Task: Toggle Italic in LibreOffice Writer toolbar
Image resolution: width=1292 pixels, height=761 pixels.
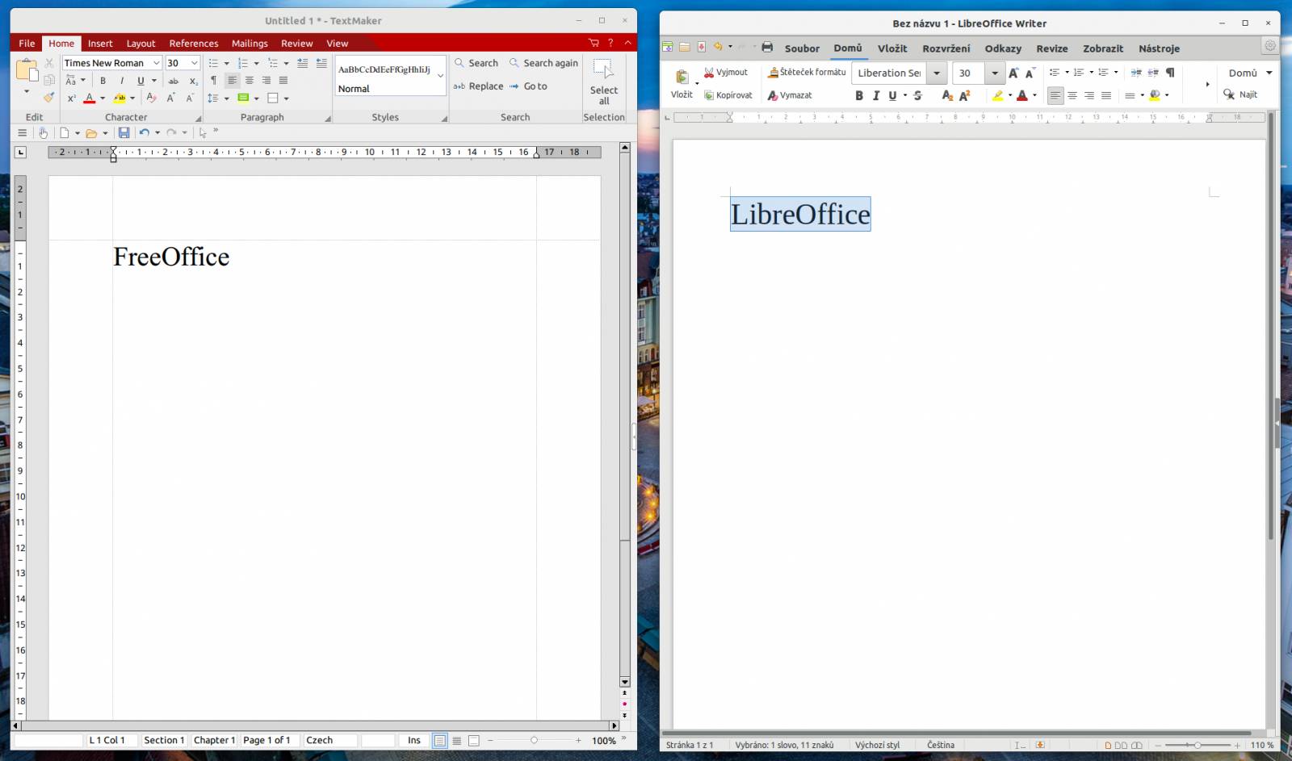Action: pos(876,95)
